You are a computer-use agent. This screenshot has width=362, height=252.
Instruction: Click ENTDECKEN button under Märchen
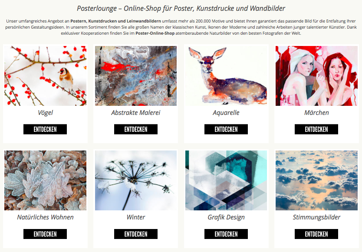coord(316,129)
